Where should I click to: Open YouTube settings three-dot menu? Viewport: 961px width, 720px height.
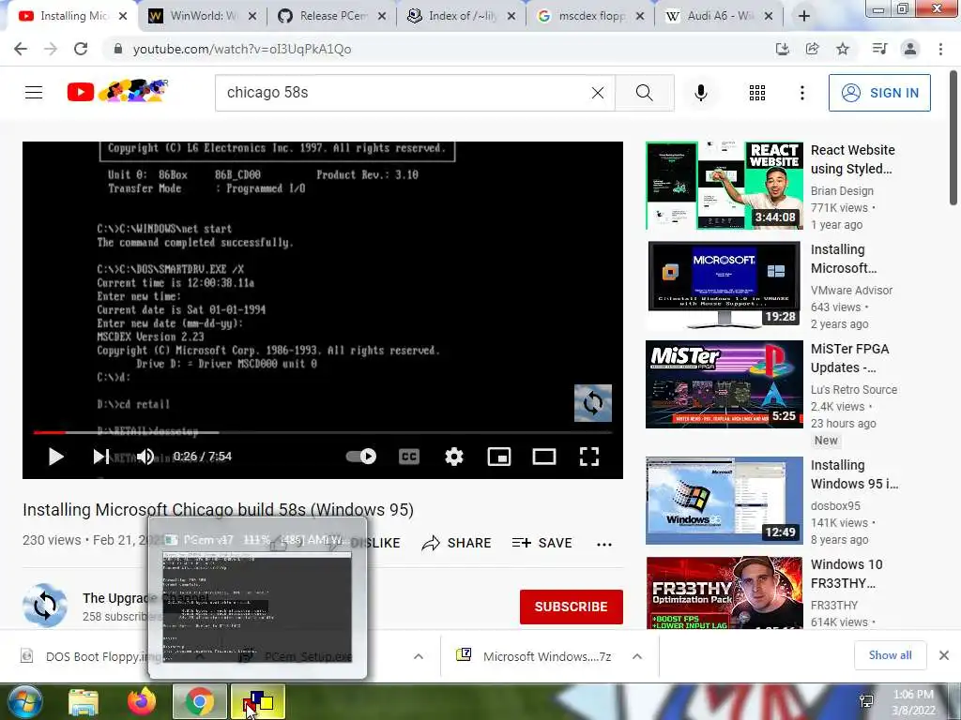(x=801, y=93)
